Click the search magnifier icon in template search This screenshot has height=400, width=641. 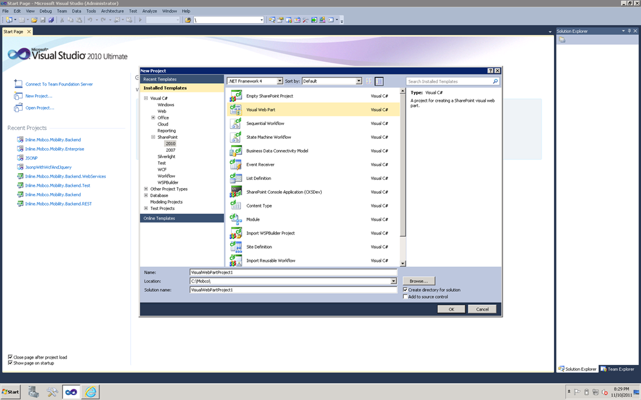[x=495, y=81]
